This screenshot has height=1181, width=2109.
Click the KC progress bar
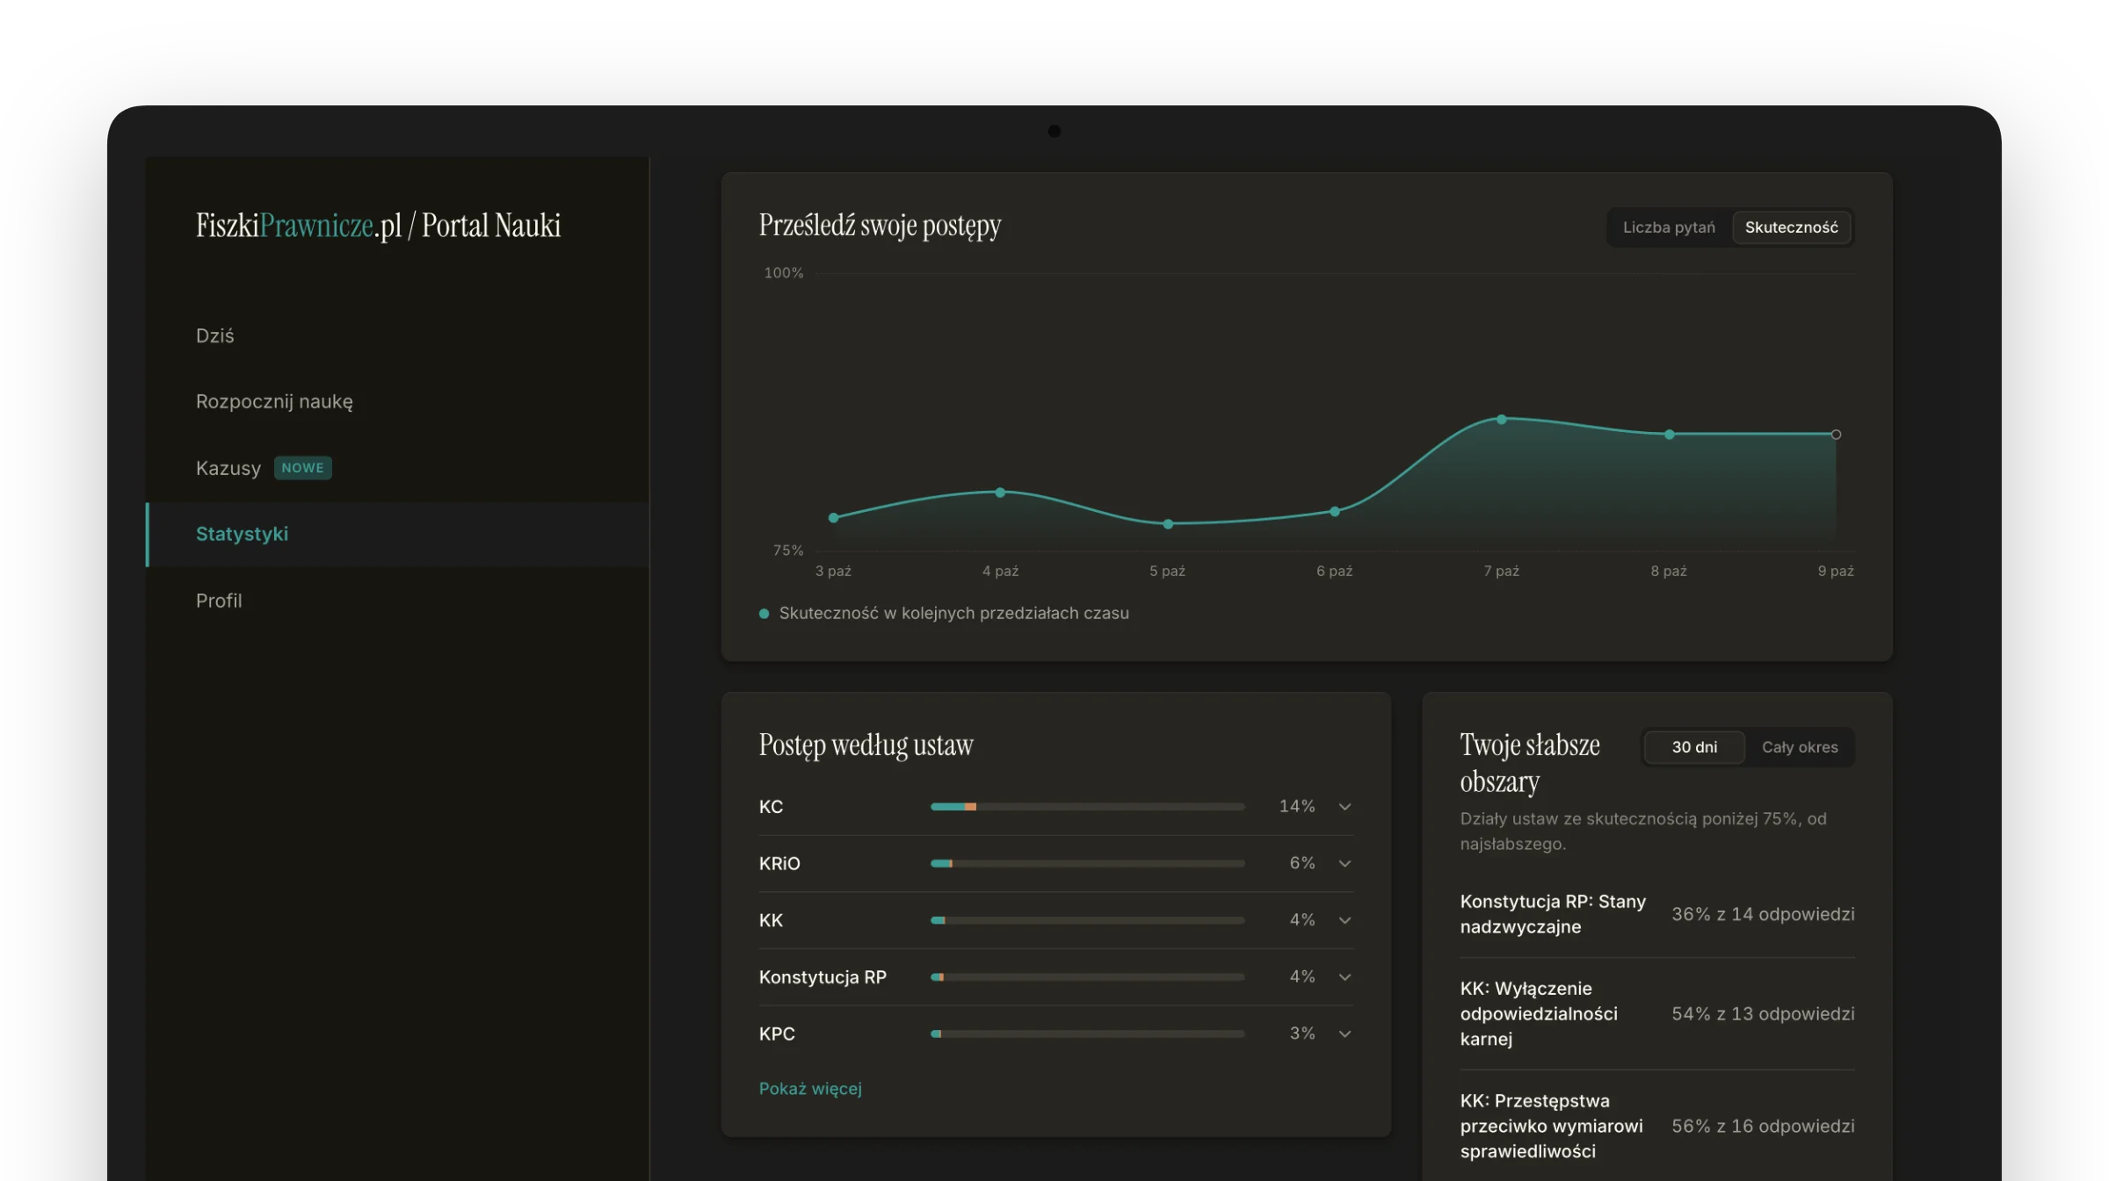pos(1088,807)
